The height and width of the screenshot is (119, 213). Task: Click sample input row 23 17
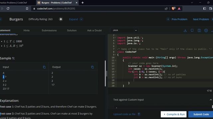click(6, 89)
